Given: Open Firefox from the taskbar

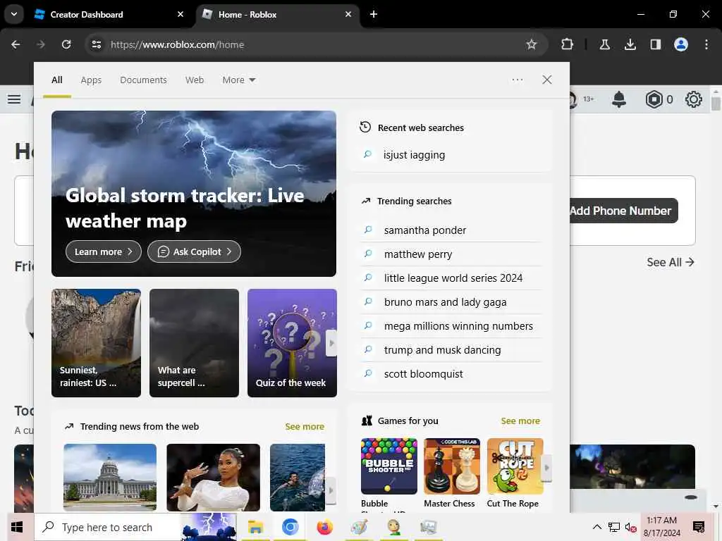Looking at the screenshot, I should [x=324, y=527].
